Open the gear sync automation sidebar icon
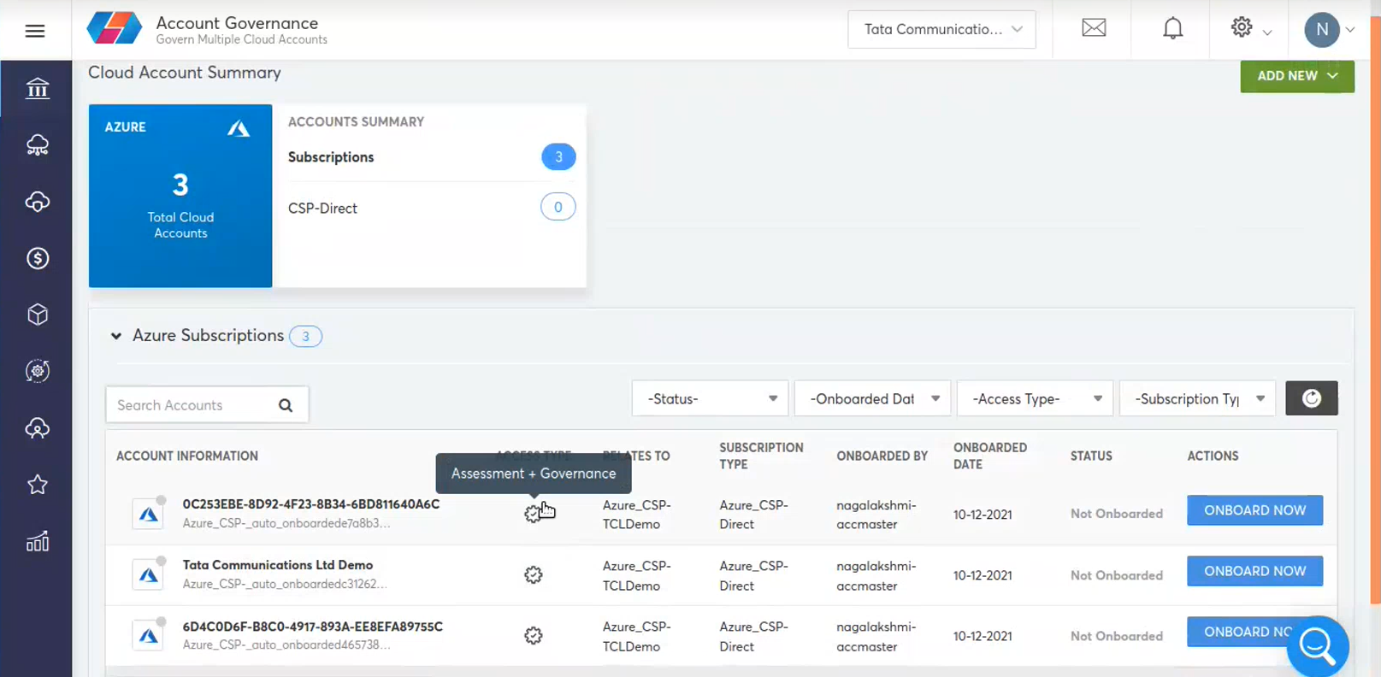The image size is (1381, 677). 37,371
